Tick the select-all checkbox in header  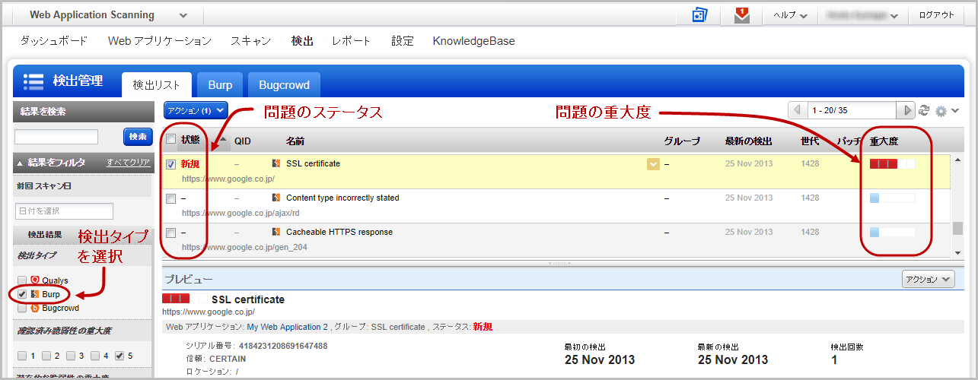[171, 139]
